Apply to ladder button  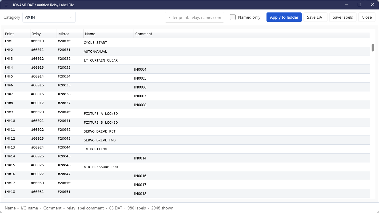(x=284, y=17)
